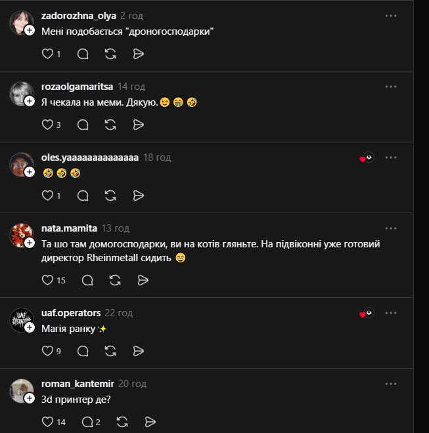The height and width of the screenshot is (433, 429).
Task: Repost roman_kantemir's 3d printer comment
Action: pos(122,422)
